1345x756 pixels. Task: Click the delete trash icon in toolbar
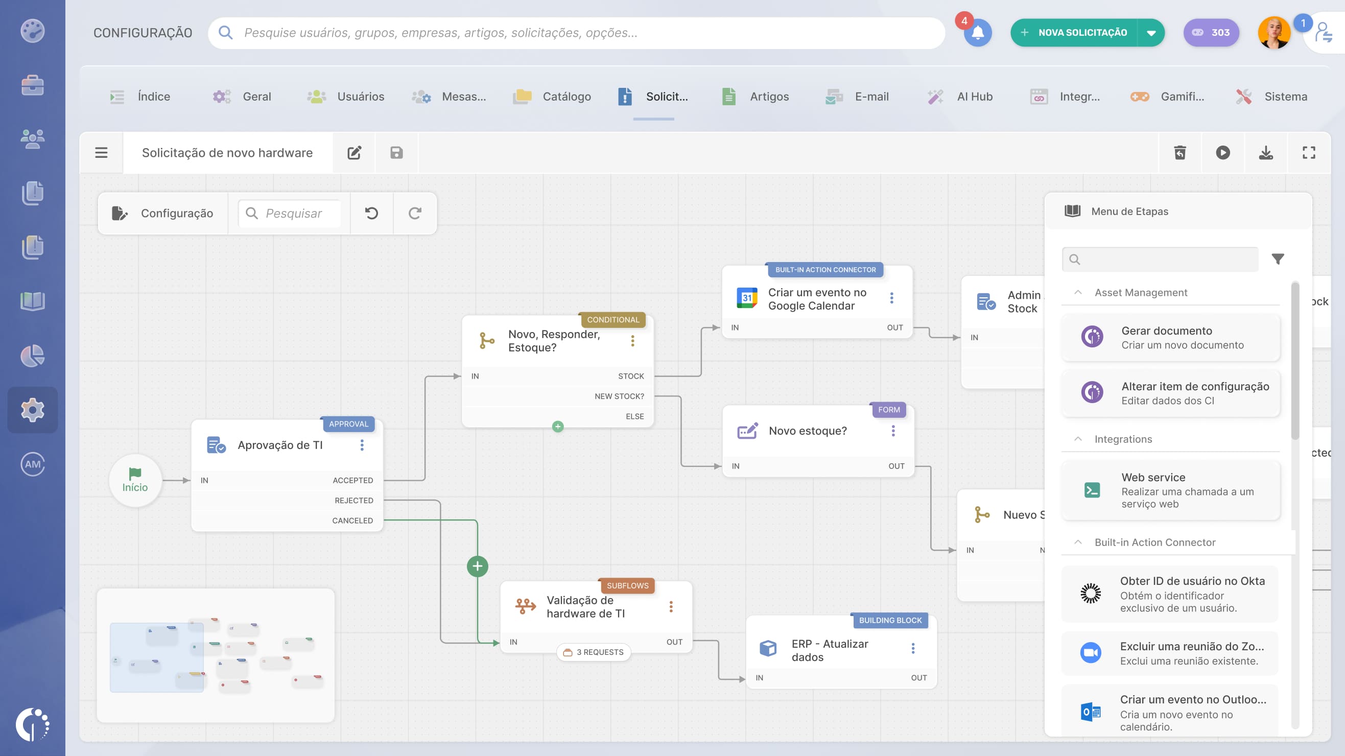coord(1179,152)
